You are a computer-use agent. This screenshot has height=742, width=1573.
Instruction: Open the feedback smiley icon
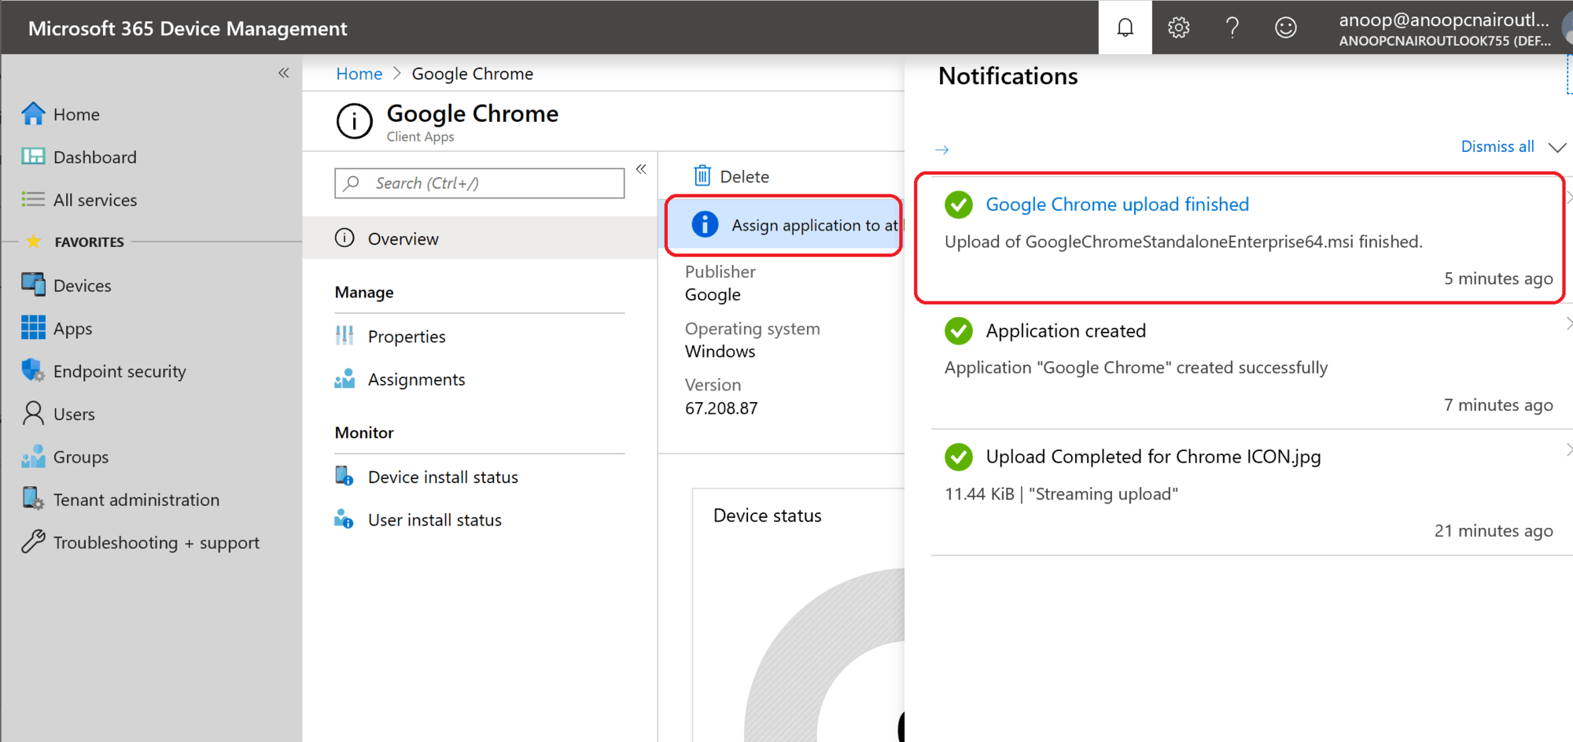[x=1286, y=28]
